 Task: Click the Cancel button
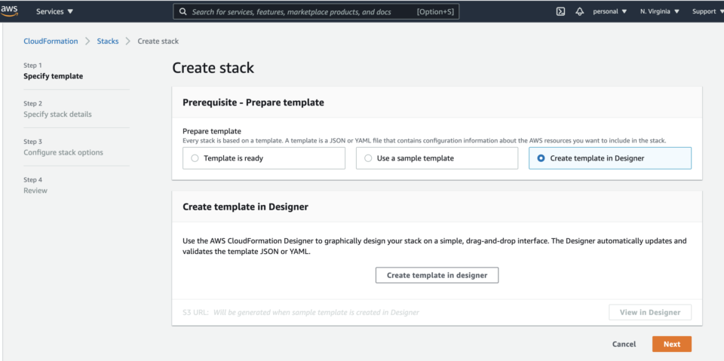[x=624, y=344]
